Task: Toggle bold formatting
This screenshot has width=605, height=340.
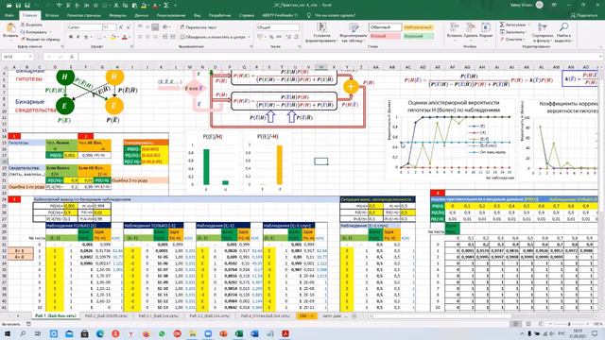Action: pos(71,37)
